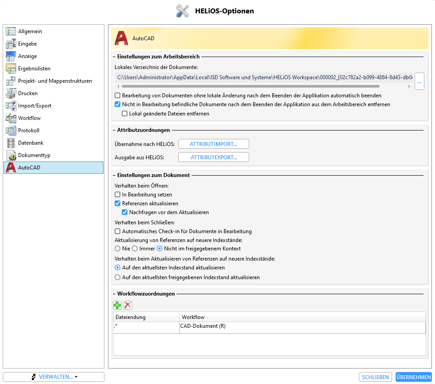435x384 pixels.
Task: Select the Immer radio option
Action: [x=135, y=249]
